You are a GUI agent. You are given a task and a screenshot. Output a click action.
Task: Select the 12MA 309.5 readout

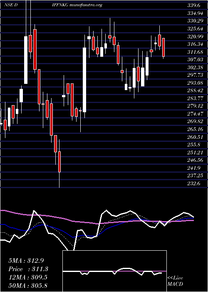[x=28, y=277]
